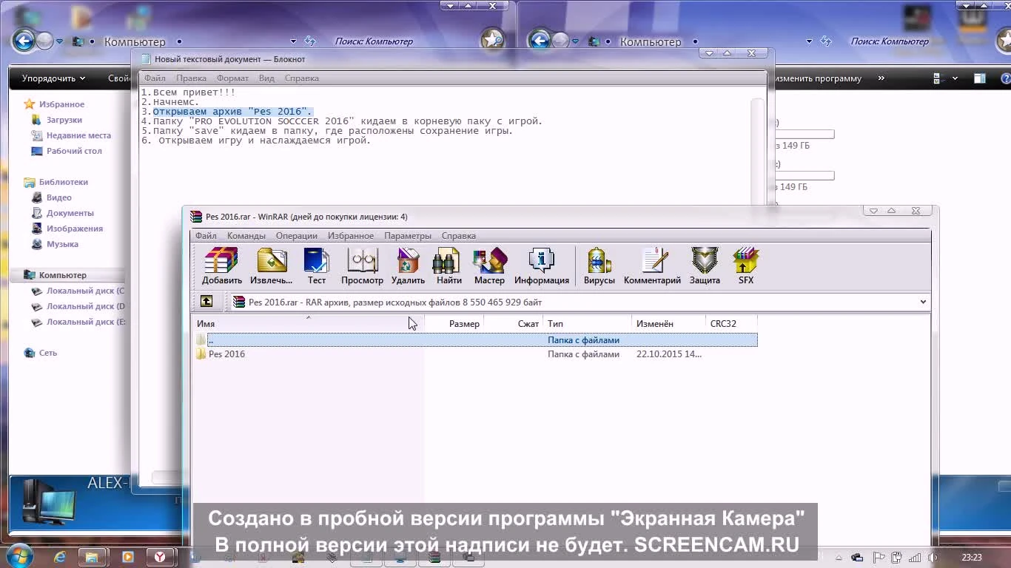Image resolution: width=1011 pixels, height=568 pixels.
Task: Click the Извлечь (Extract) icon in WinRAR
Action: coord(272,266)
